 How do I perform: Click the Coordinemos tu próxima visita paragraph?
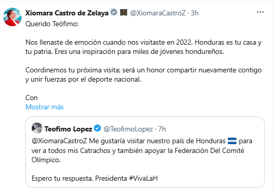coord(143,75)
